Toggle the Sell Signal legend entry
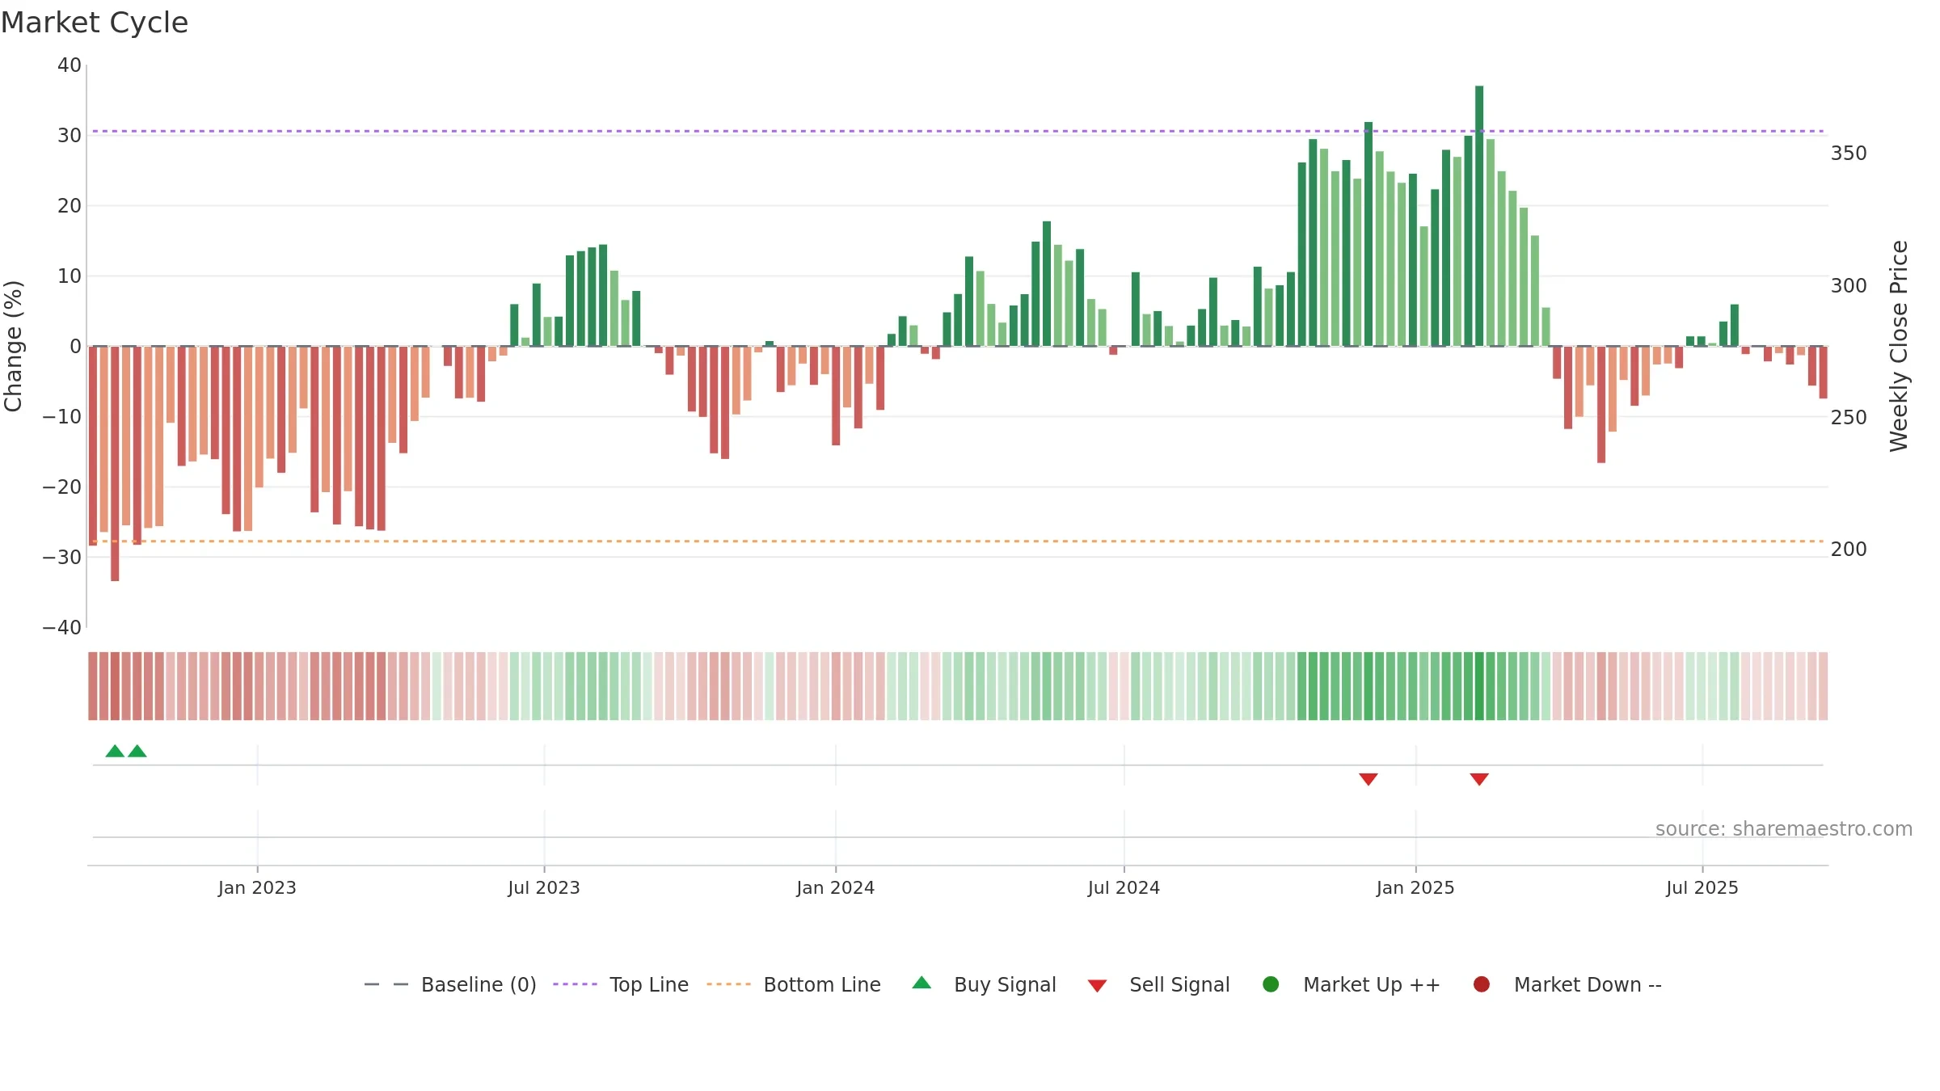The width and height of the screenshot is (1940, 1091). 1158,984
